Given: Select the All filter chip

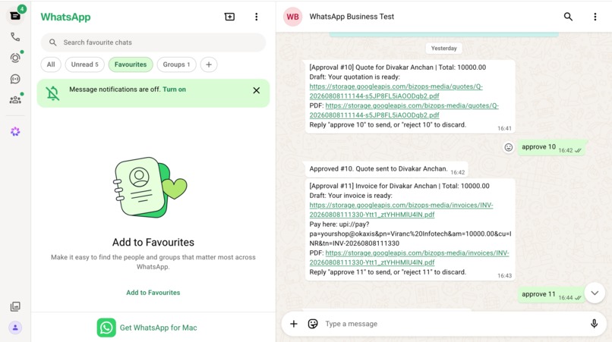Looking at the screenshot, I should pos(51,64).
